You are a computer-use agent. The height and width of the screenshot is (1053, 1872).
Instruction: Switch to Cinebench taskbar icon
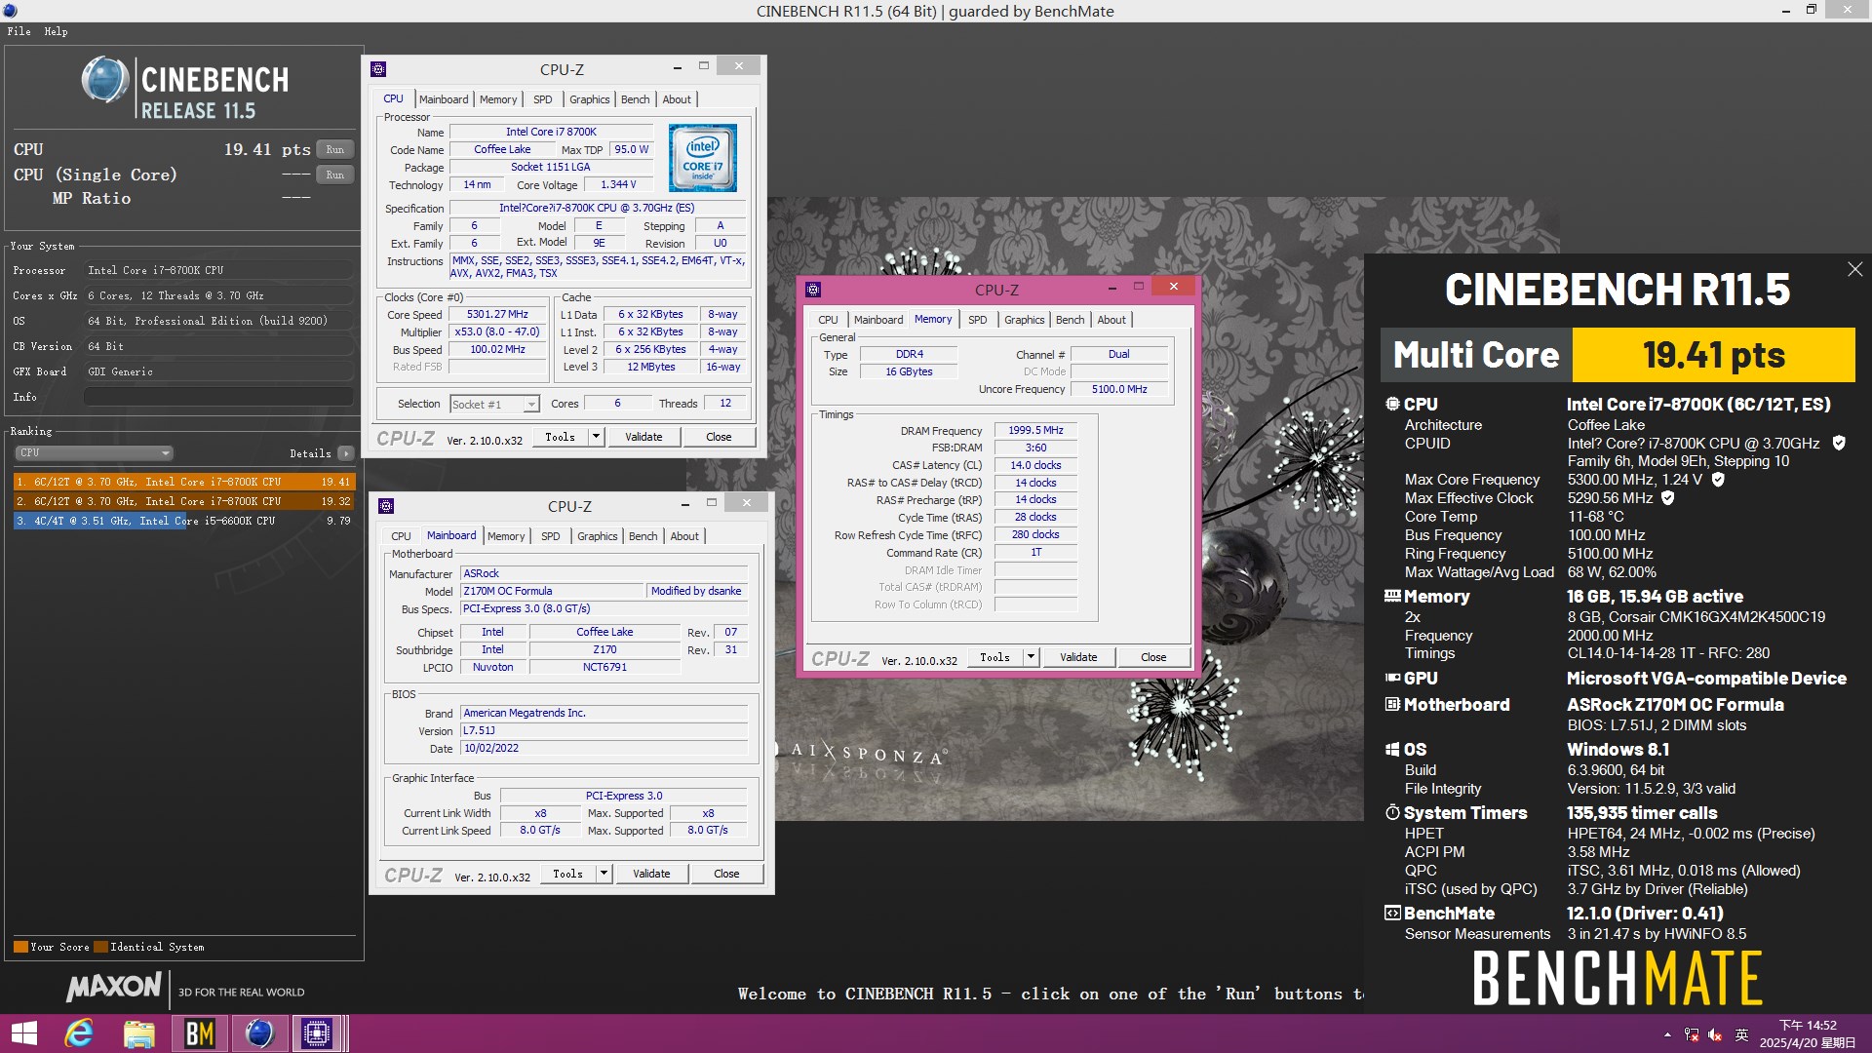pos(258,1033)
